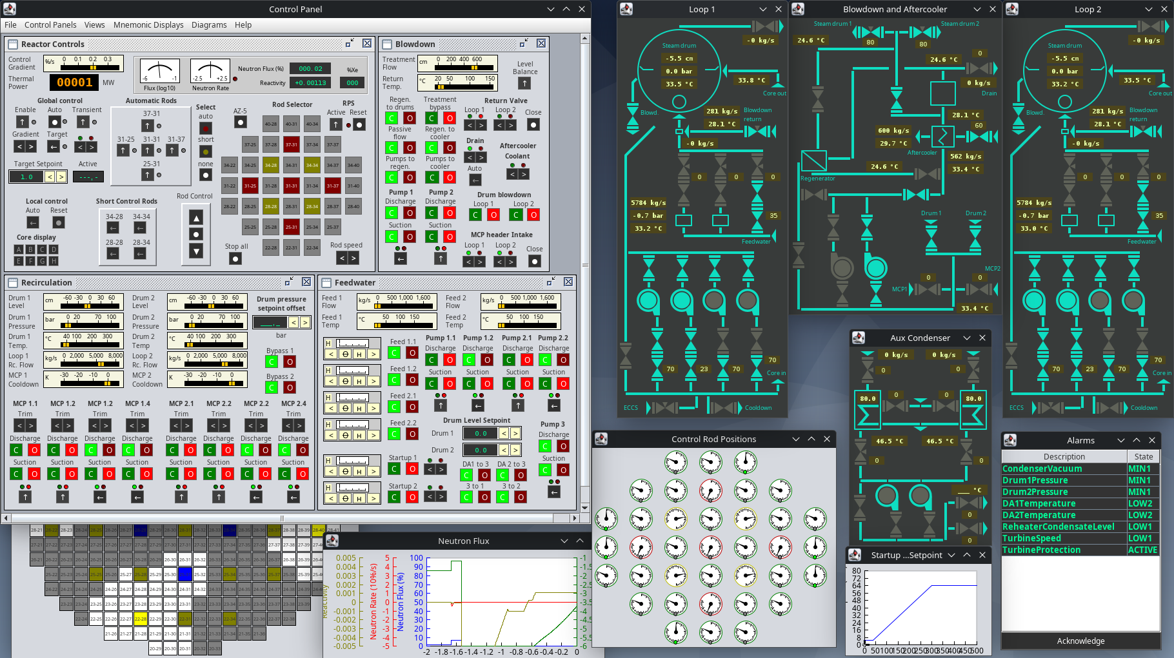This screenshot has height=658, width=1174.
Task: Toggle the Transient global control switch
Action: [x=84, y=122]
